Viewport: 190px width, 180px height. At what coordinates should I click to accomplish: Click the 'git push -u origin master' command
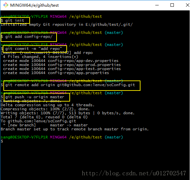tap(35, 97)
